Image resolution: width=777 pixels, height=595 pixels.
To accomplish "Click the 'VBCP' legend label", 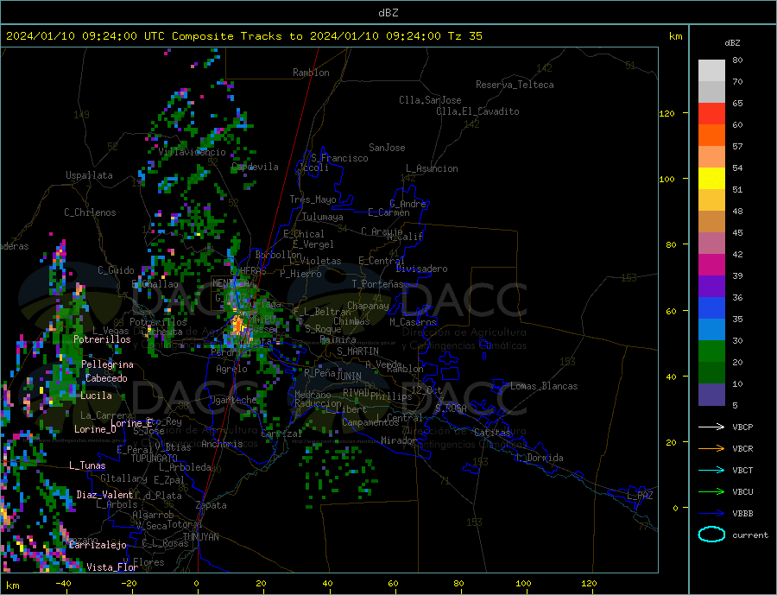I will point(742,427).
